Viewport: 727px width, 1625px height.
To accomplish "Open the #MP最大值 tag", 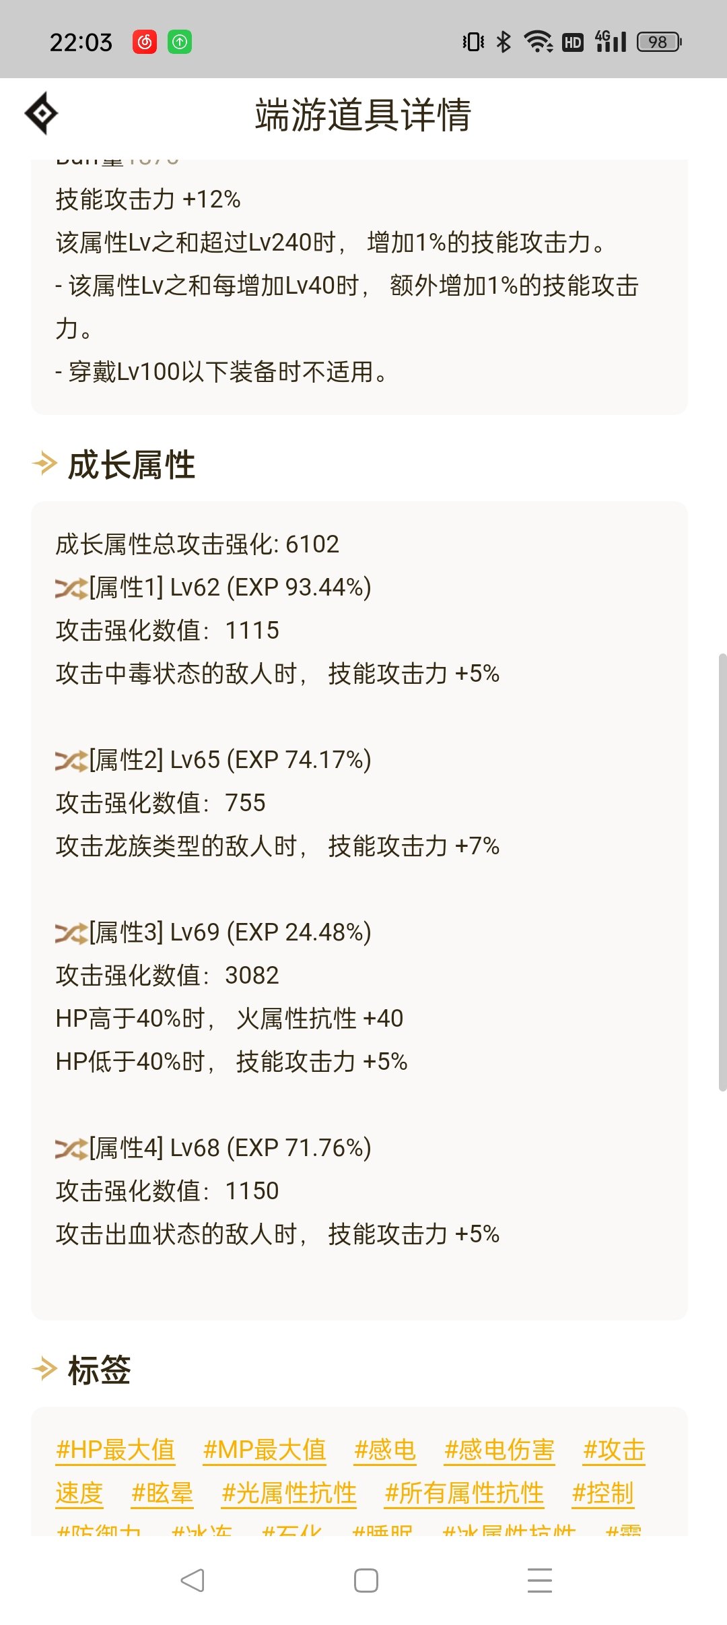I will pyautogui.click(x=265, y=1450).
